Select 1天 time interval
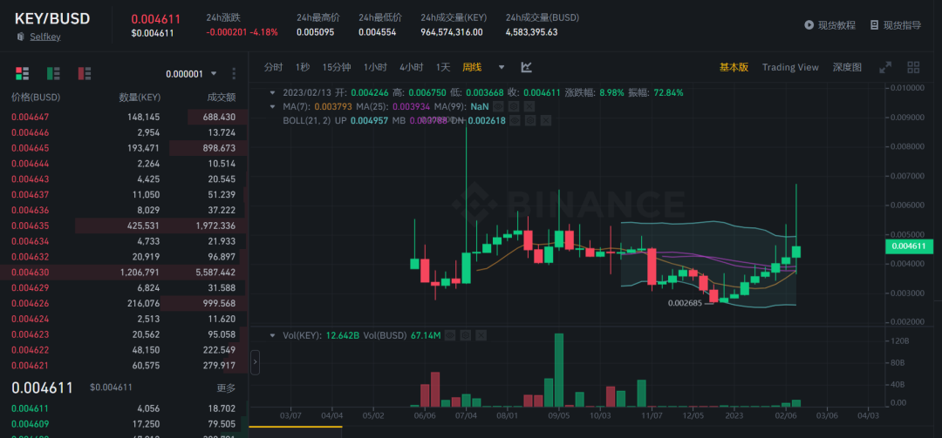 coord(443,67)
